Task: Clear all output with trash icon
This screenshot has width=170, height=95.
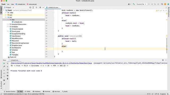Action: coord(8,79)
